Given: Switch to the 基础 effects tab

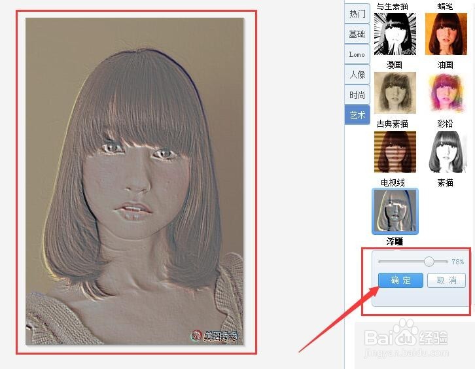Looking at the screenshot, I should 357,34.
